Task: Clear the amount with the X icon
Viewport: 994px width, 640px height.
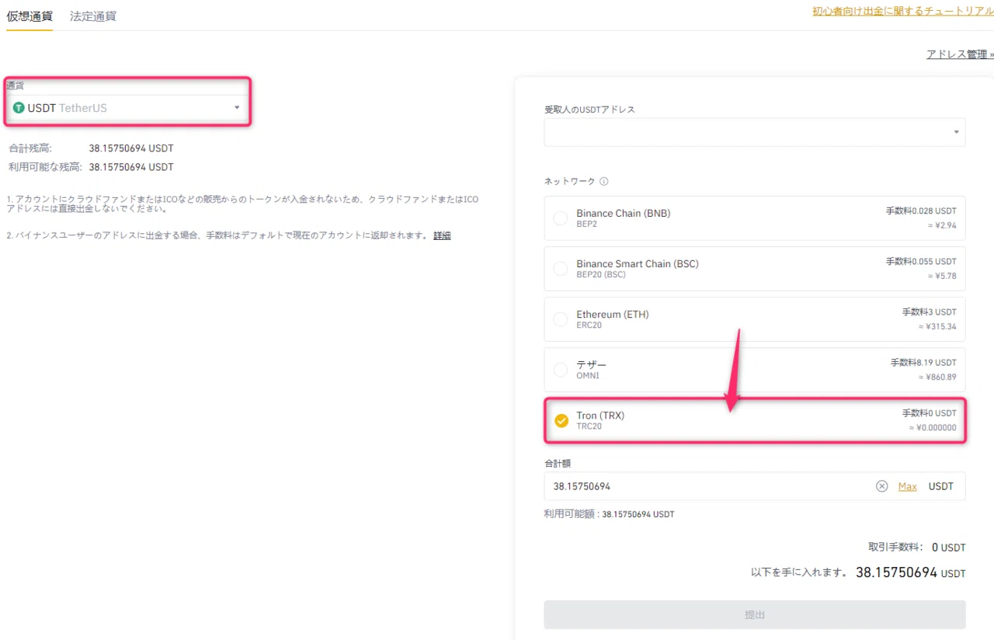Action: pyautogui.click(x=881, y=486)
